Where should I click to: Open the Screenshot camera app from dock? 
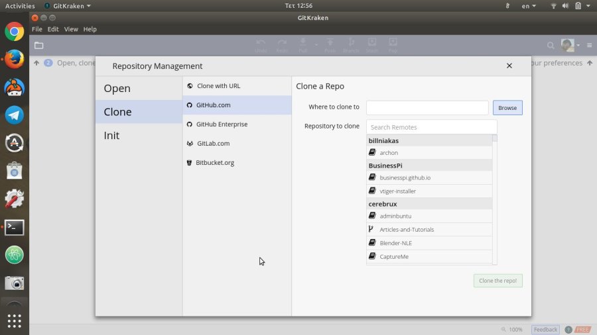(x=15, y=283)
